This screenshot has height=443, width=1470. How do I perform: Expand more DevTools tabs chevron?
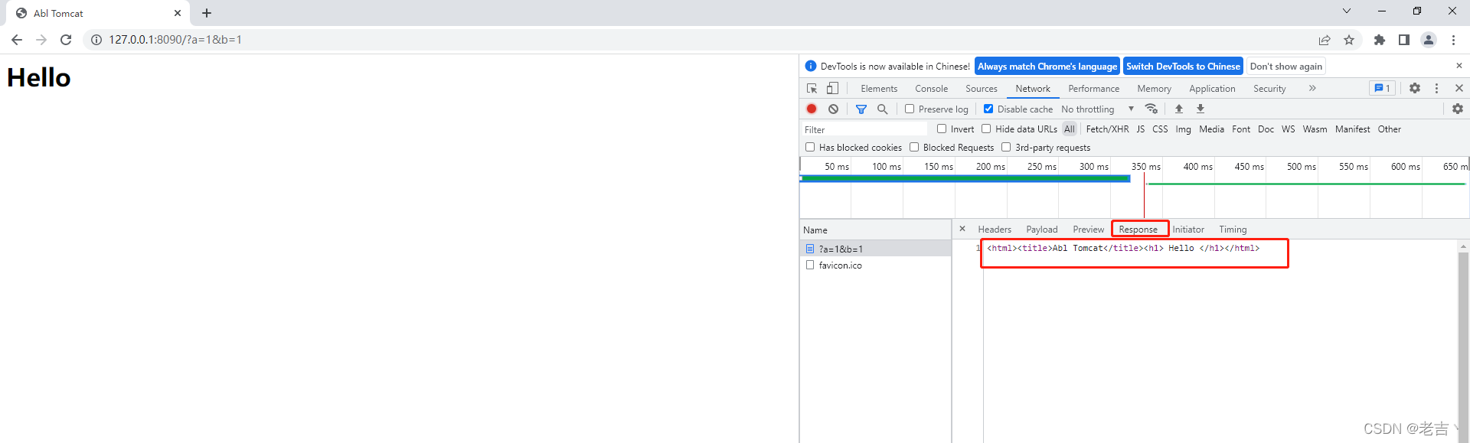tap(1312, 89)
